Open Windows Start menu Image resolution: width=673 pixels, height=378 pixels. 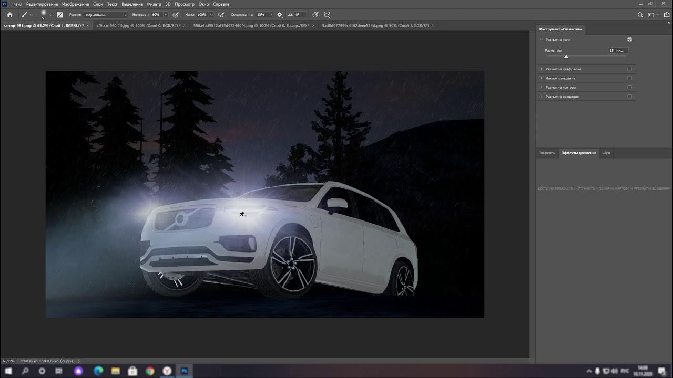(8, 371)
